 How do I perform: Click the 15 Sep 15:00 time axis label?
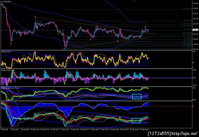[x=124, y=130]
